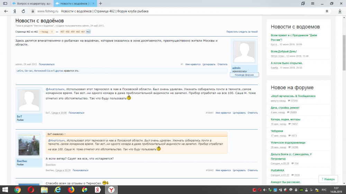Click the browser back arrow
Image resolution: width=346 pixels, height=194 pixels.
pos(6,11)
